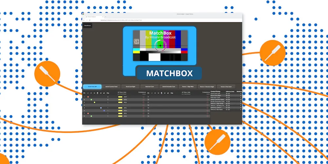Choose the Venue 1: High Wide source
This screenshot has height=164, width=328.
click(187, 87)
